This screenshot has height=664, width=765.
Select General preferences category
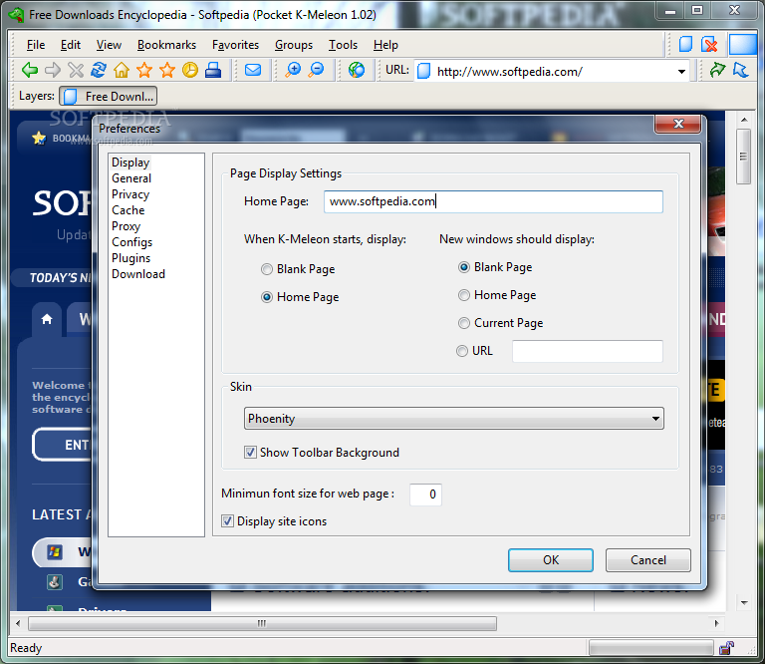coord(131,178)
